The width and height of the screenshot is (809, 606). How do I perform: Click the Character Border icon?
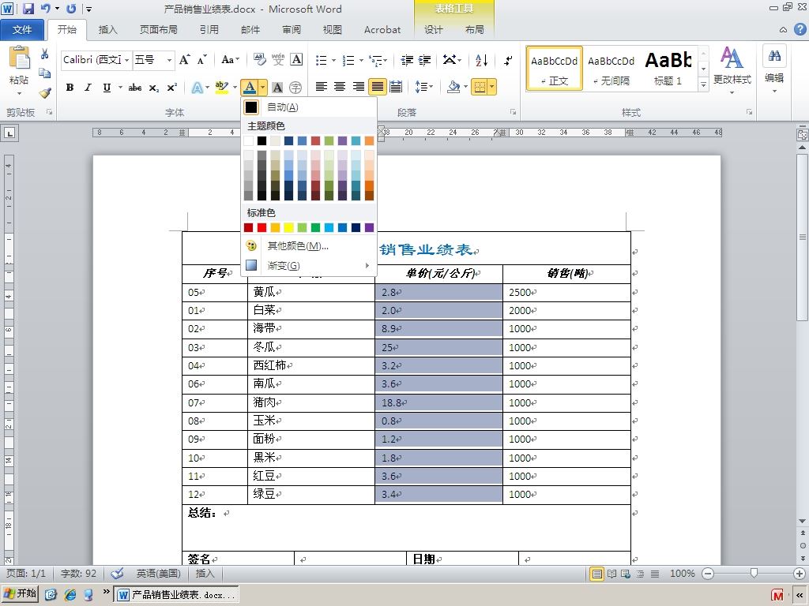tap(296, 60)
